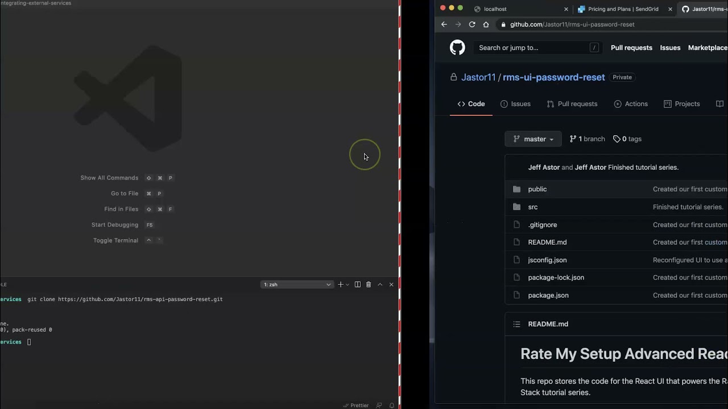Click the book icon after the Projects tab
The width and height of the screenshot is (728, 409).
[719, 104]
